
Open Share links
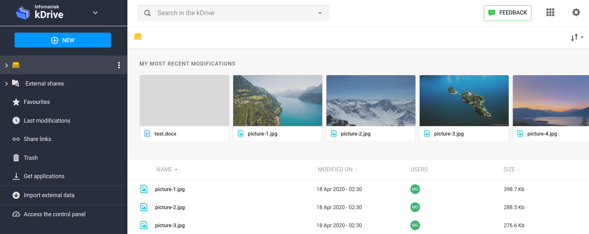point(37,139)
